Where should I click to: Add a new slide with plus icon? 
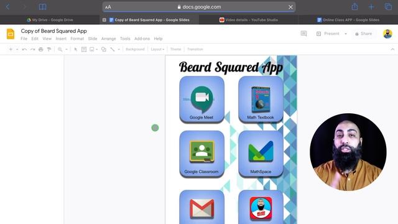click(11, 49)
